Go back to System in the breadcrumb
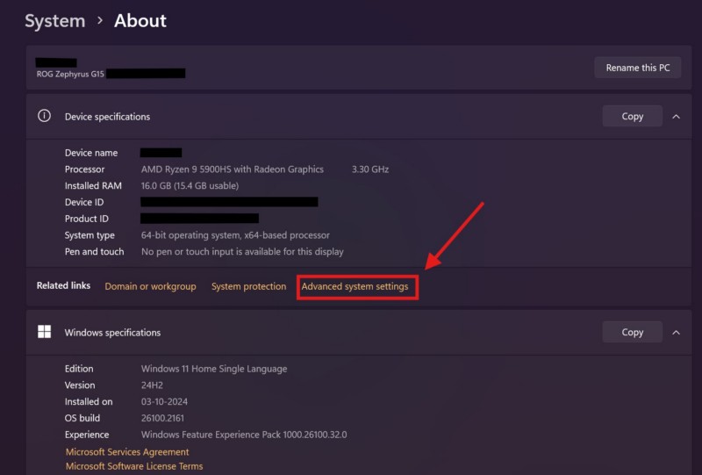The width and height of the screenshot is (702, 475). click(x=54, y=20)
